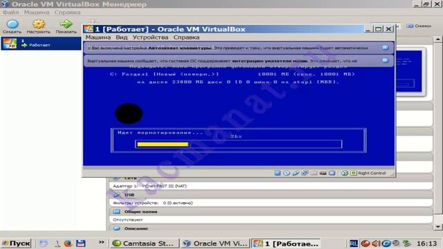
Task: Switch to Camtasia Studio taskbar button
Action: pyautogui.click(x=145, y=243)
